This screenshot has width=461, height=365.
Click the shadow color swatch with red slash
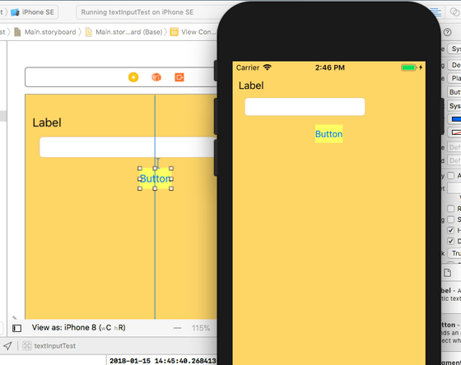click(x=456, y=132)
